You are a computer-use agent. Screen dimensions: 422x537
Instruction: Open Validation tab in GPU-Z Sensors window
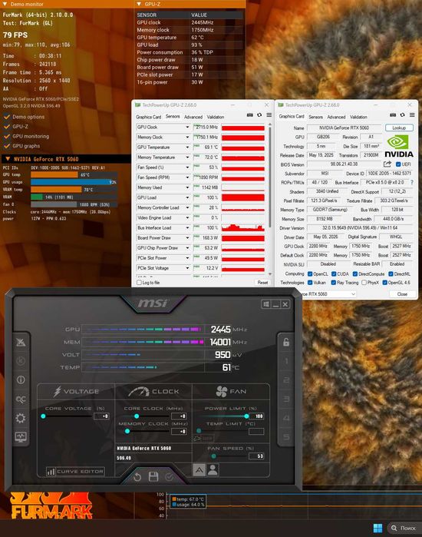216,117
